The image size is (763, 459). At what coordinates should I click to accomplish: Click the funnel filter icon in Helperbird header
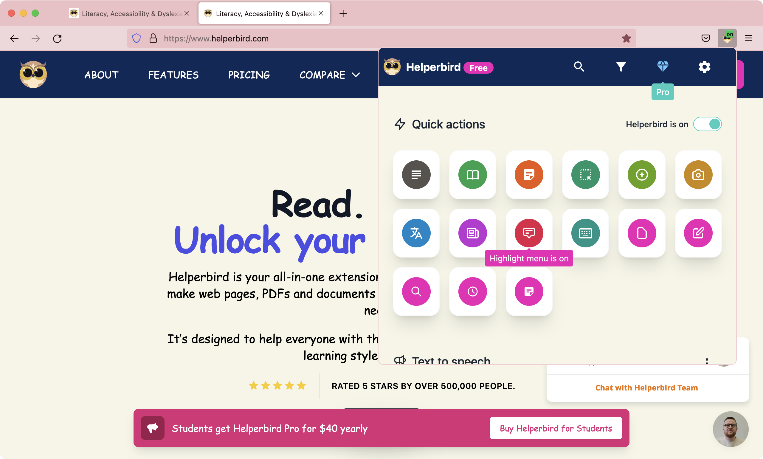point(621,66)
